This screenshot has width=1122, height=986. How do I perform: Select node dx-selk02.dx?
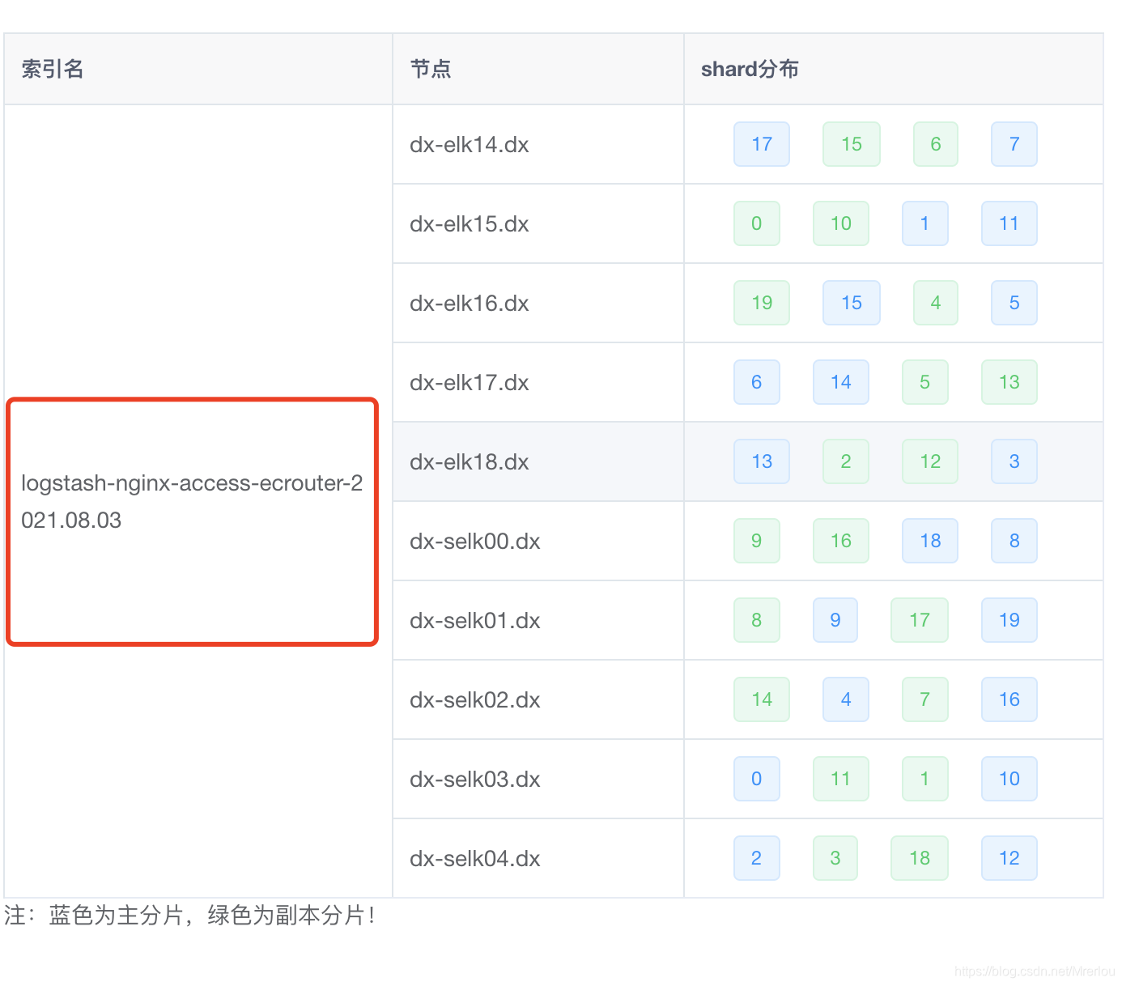tap(475, 700)
